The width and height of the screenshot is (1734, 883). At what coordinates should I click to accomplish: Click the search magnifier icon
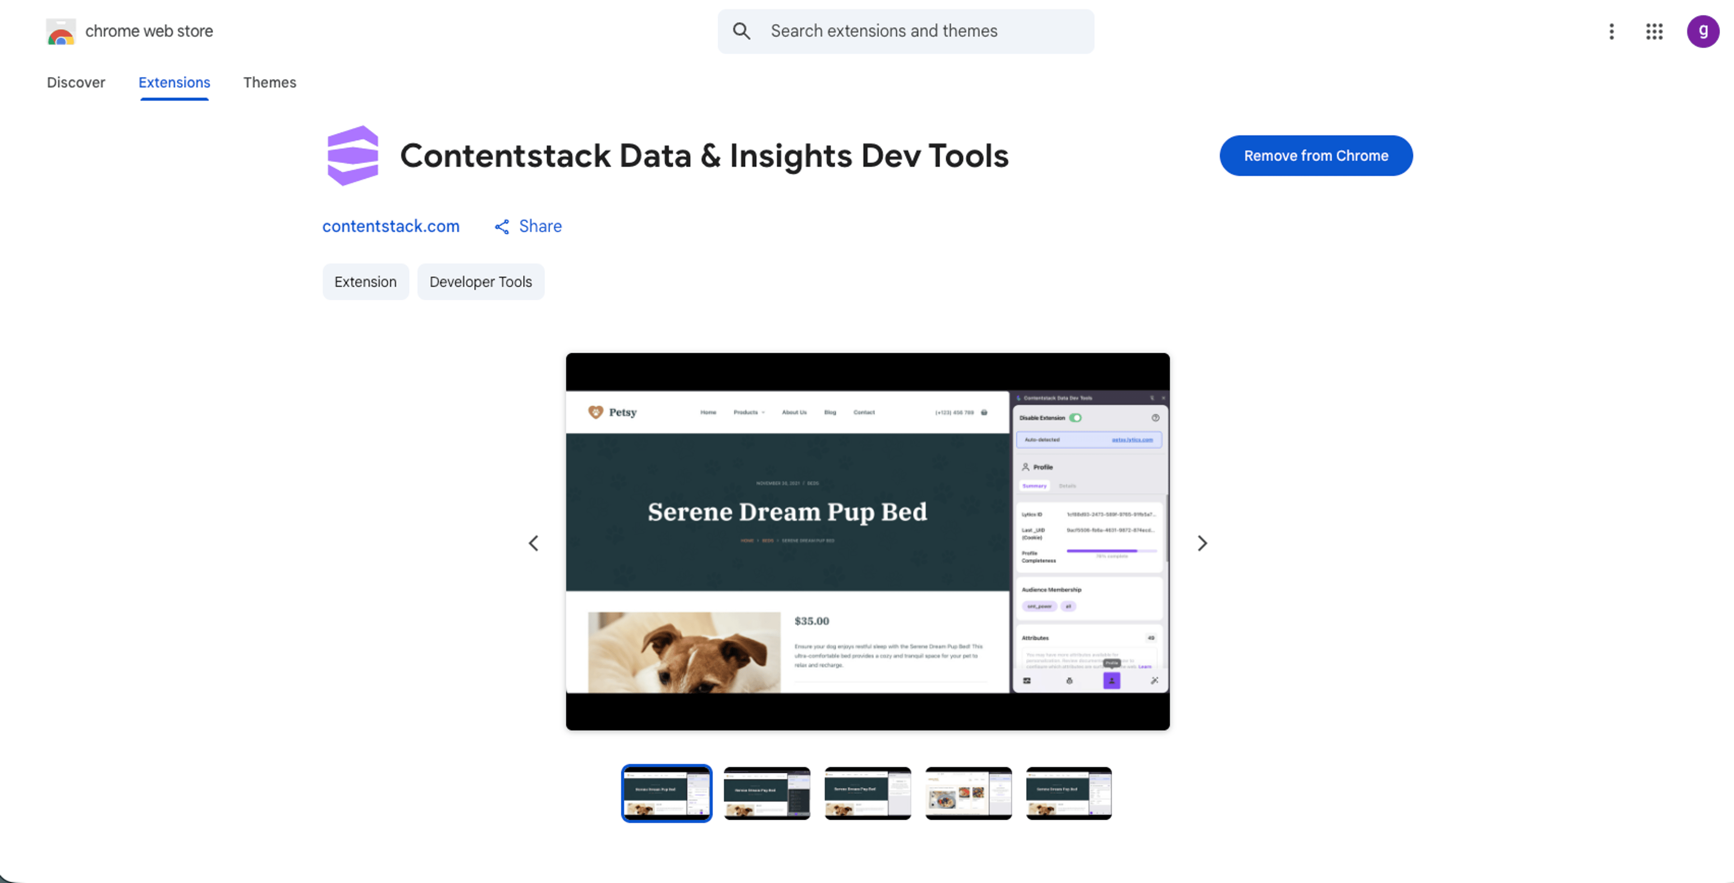click(x=741, y=31)
